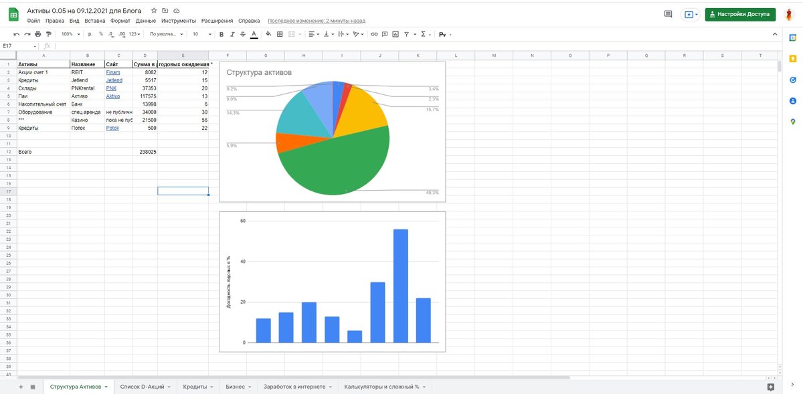Viewport: 803px width, 394px height.
Task: Open the vertical align dropdown
Action: pyautogui.click(x=329, y=34)
